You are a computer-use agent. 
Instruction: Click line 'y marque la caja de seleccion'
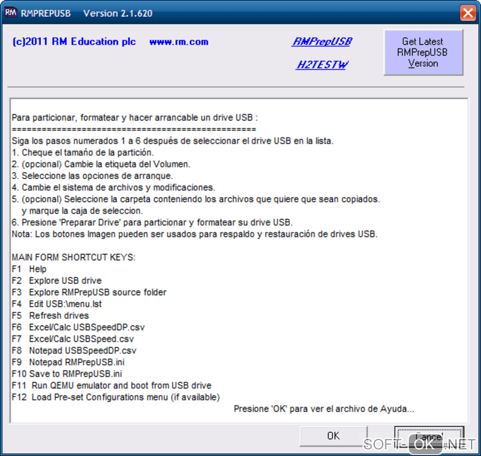pos(82,211)
